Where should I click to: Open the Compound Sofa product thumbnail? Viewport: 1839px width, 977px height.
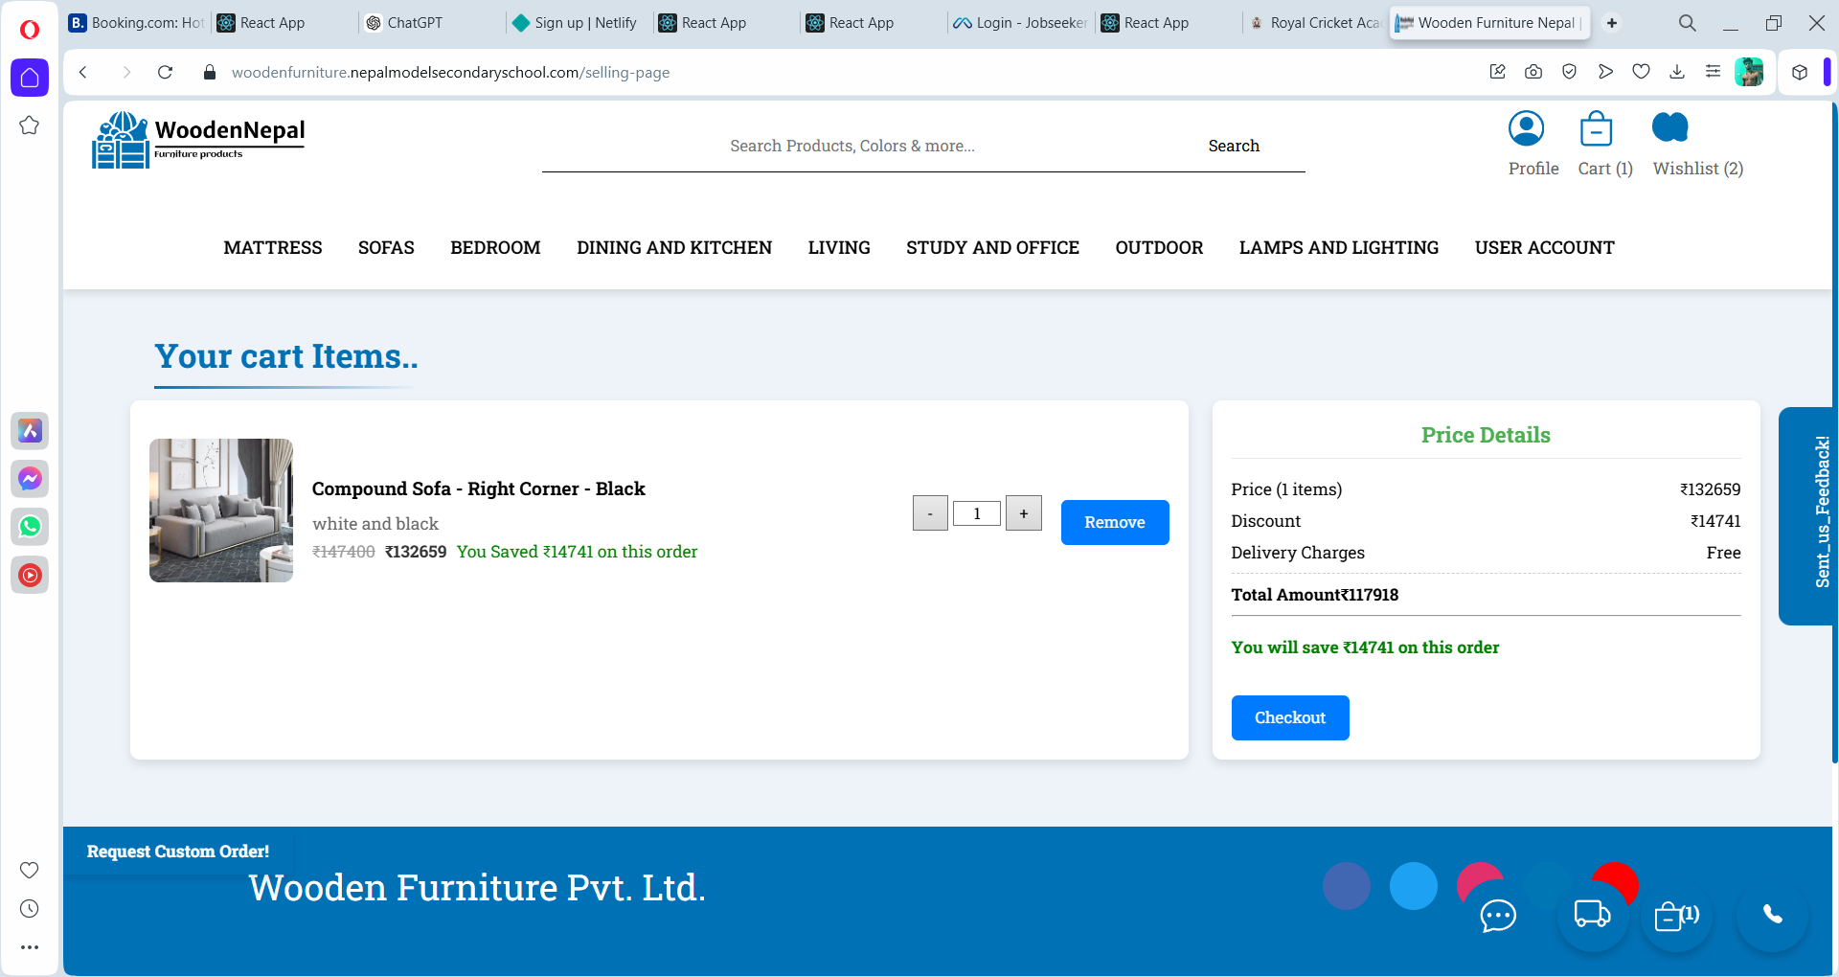221,511
